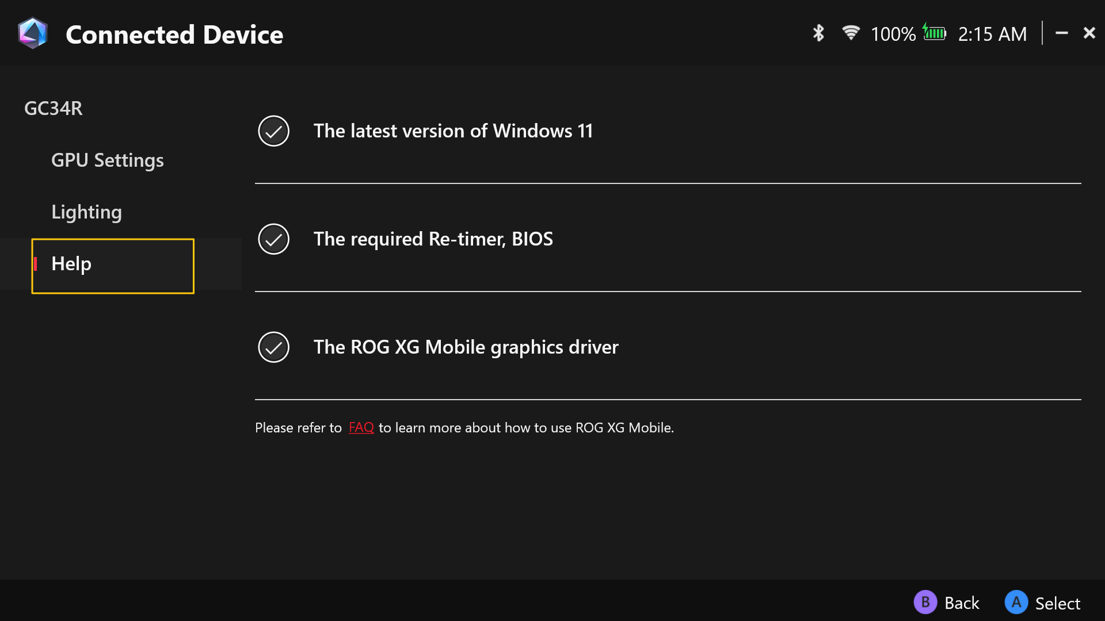Click the Windows 11 version checkmark

pyautogui.click(x=273, y=131)
